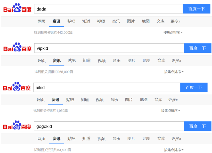Open 地图 tab in the gogokid search

[x=146, y=139]
